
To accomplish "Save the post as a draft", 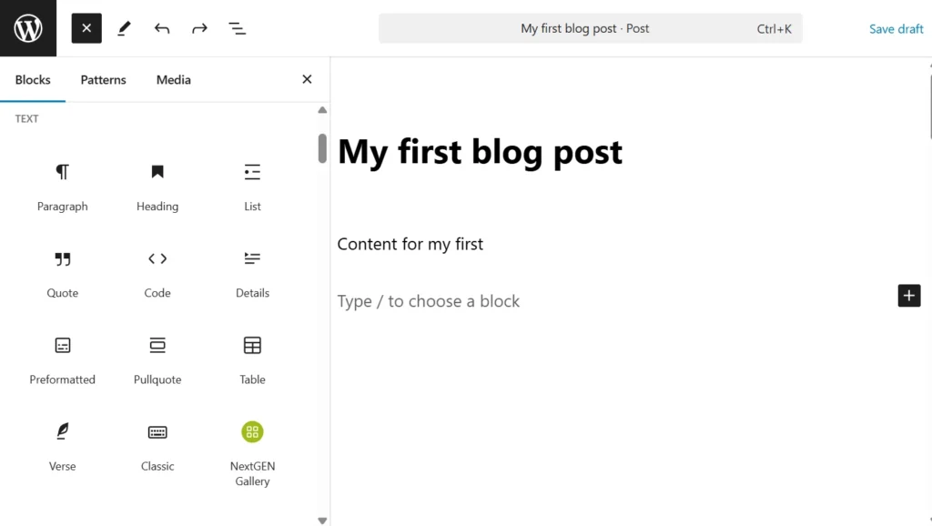I will [896, 28].
